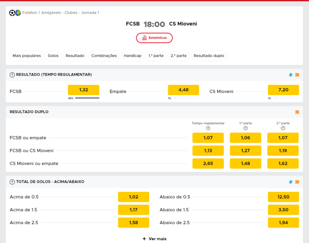Click blue swap icon in Resultado header
Image resolution: width=309 pixels, height=243 pixels.
290,75
